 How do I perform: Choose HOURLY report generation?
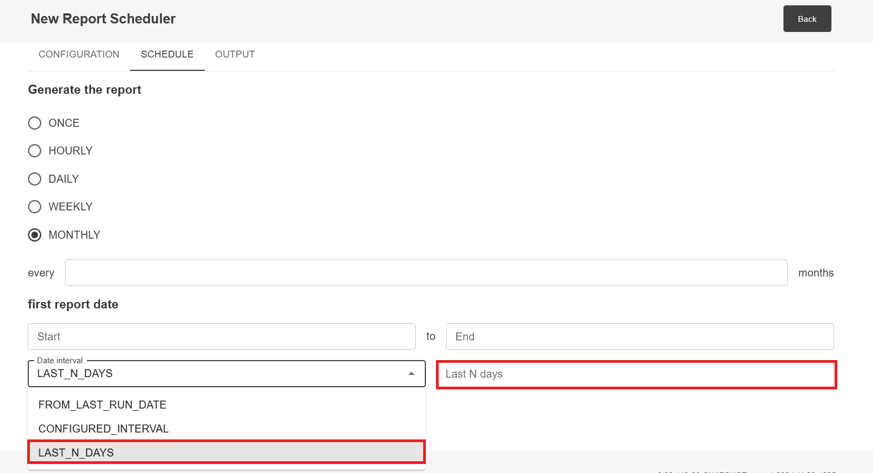pyautogui.click(x=35, y=151)
